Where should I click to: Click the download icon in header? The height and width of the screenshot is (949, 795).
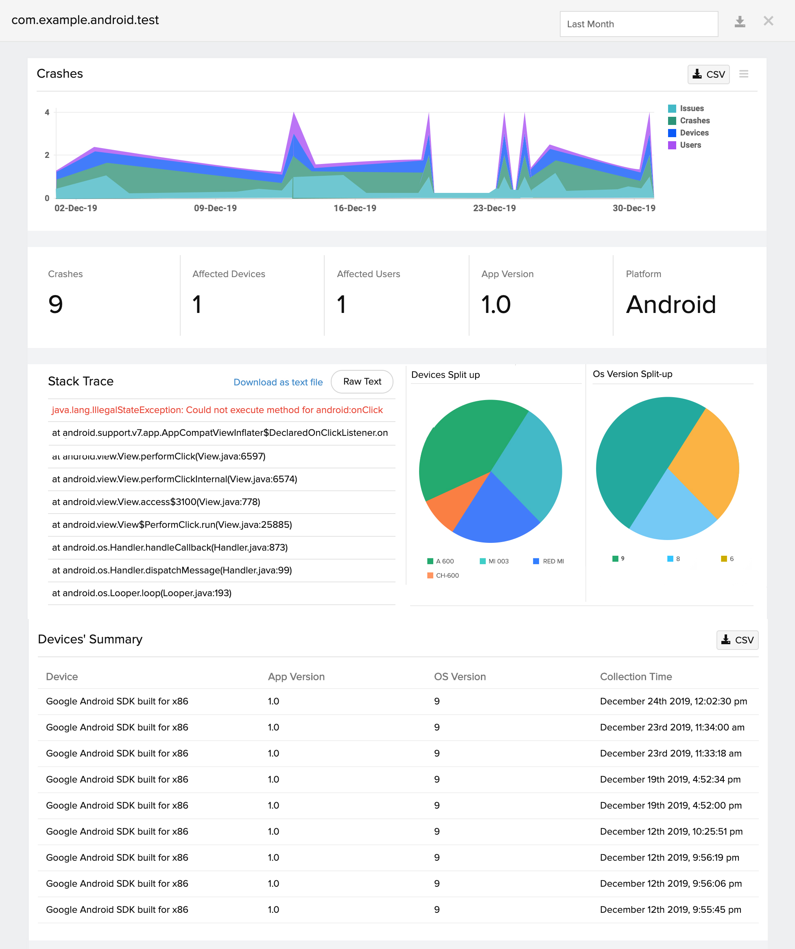click(739, 21)
